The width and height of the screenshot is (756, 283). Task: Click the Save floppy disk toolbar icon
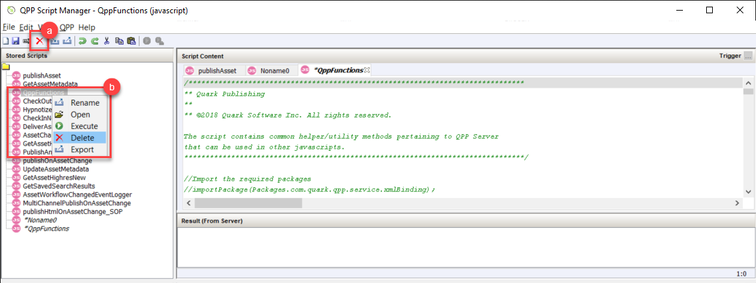pos(15,41)
